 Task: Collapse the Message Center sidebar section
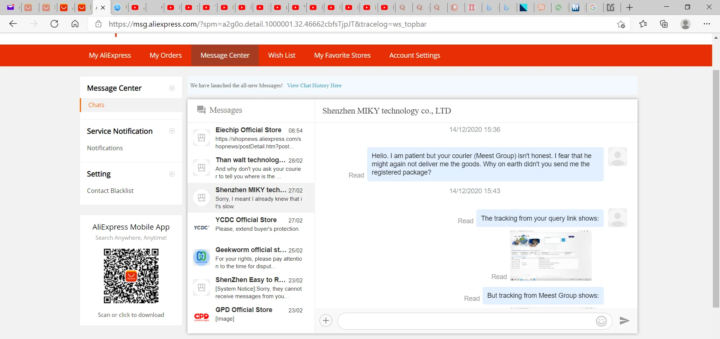tap(172, 88)
